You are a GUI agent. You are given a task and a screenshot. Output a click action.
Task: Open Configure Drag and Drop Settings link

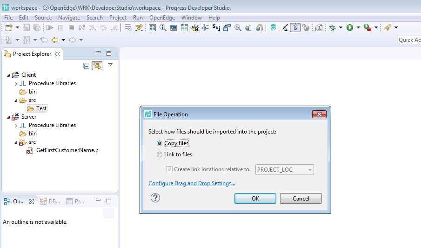point(192,183)
